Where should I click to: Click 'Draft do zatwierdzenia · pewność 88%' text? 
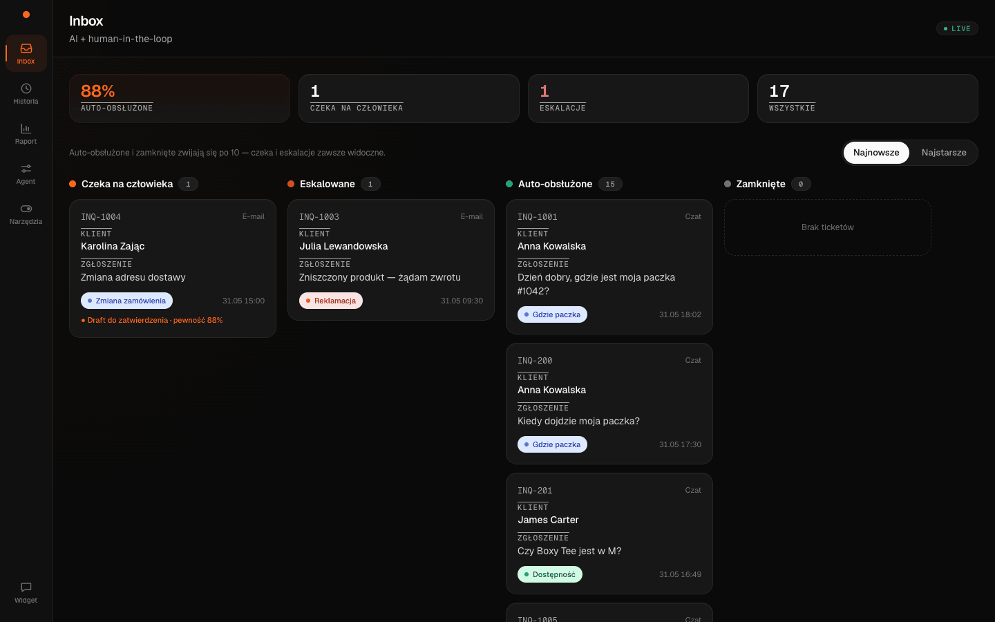[x=152, y=320]
